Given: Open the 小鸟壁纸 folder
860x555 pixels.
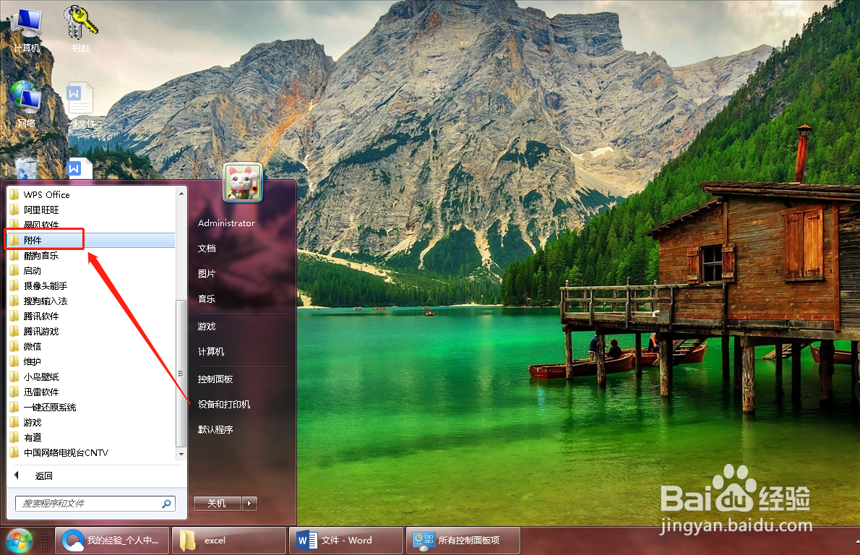Looking at the screenshot, I should 91,377.
